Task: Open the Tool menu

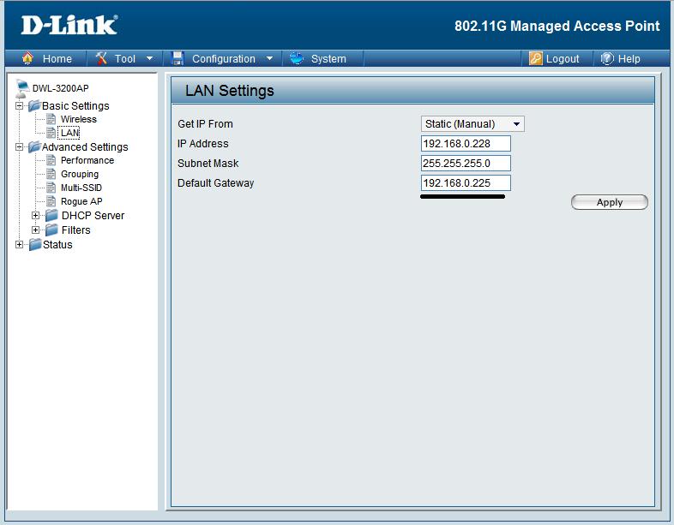Action: [124, 59]
